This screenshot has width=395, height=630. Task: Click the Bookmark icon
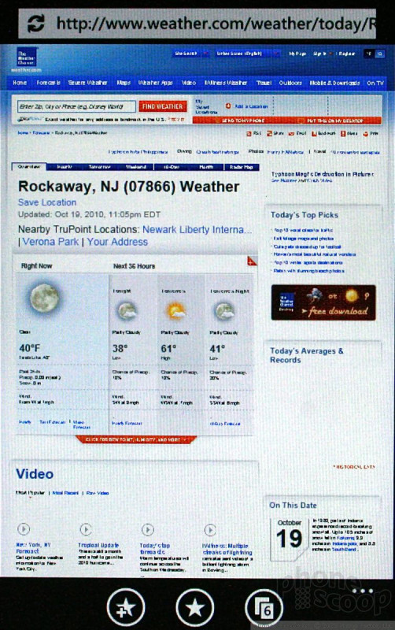tap(314, 133)
